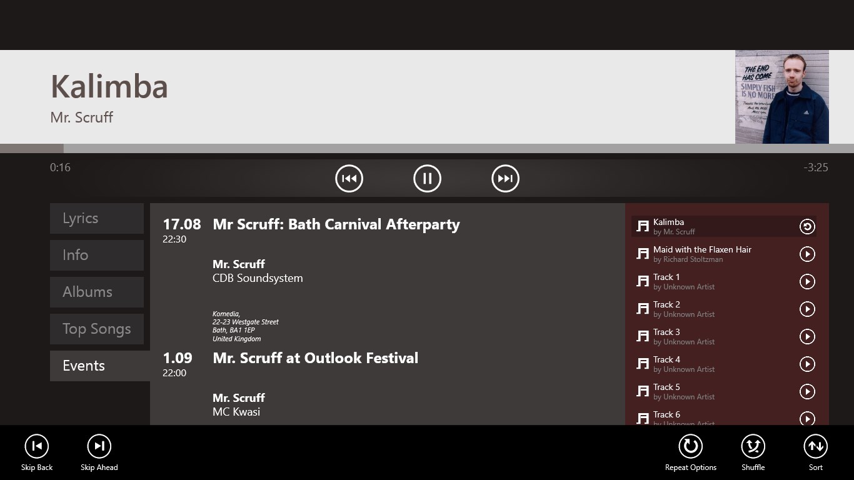Click music note icon beside Track 1
Image resolution: width=854 pixels, height=480 pixels.
coord(643,282)
